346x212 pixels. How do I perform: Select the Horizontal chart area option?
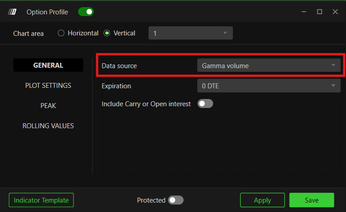[x=61, y=33]
